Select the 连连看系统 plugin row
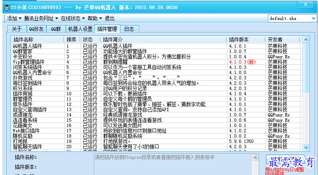The height and width of the screenshot is (175, 318). [x=156, y=120]
